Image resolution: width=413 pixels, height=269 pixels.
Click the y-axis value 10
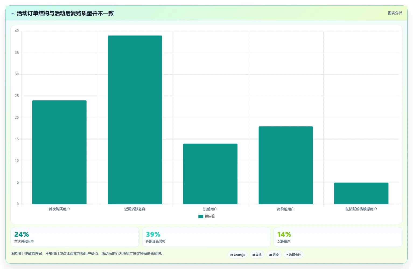(17, 161)
